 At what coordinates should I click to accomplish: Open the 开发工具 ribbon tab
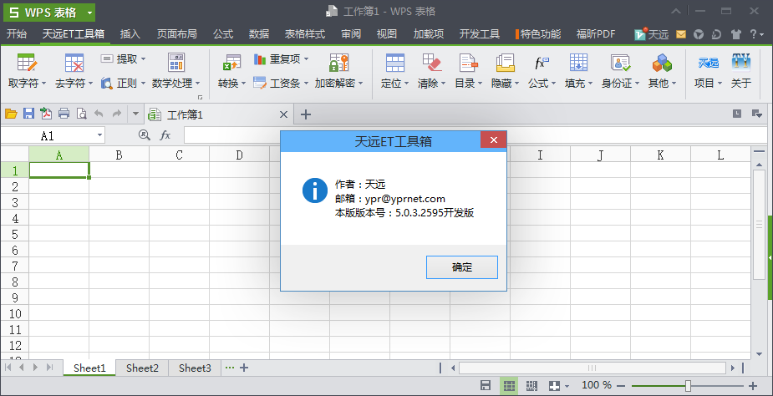point(479,34)
